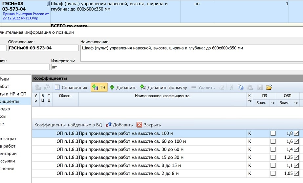This screenshot has width=303, height=183.
Task: Check ПЗ box for 8 до 15 м row
Action: coord(273,165)
